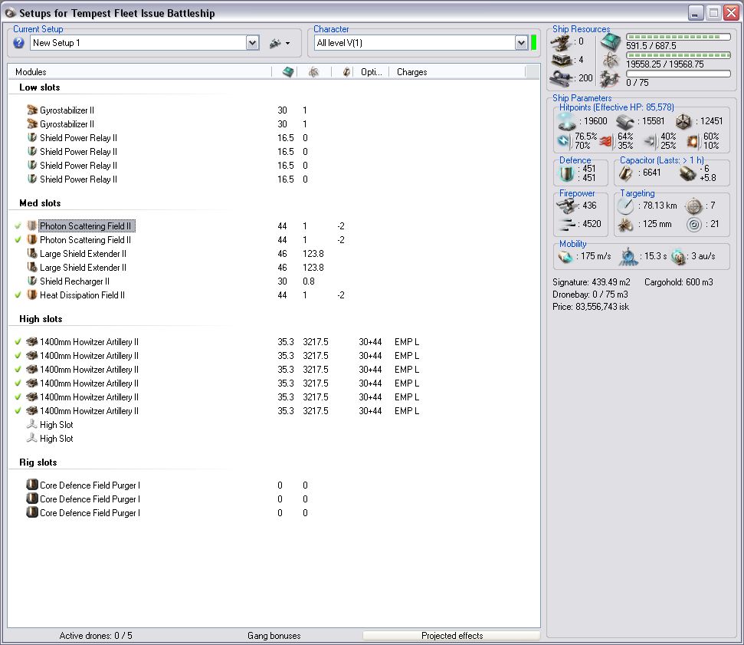Viewport: 744px width, 645px height.
Task: Click the volley damage icon showing 4520
Action: point(567,224)
